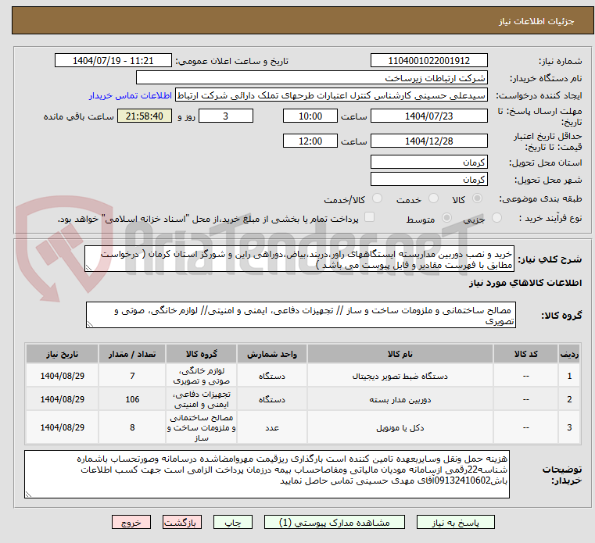Viewport: 595px width, 543px height.
Task: Click the خروج exit button
Action: [131, 522]
